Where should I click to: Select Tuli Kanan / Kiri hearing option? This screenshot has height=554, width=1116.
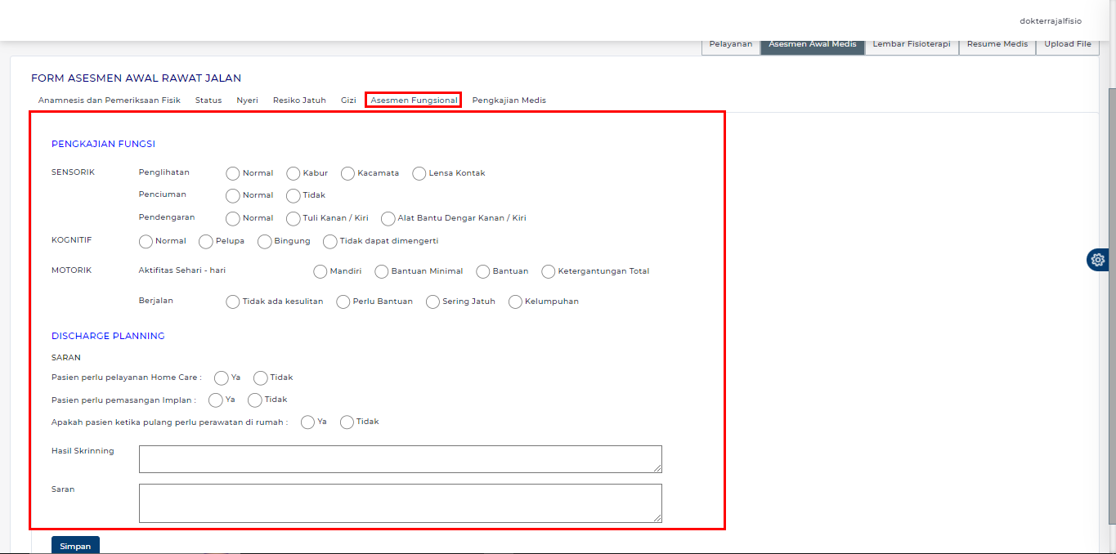coord(294,219)
